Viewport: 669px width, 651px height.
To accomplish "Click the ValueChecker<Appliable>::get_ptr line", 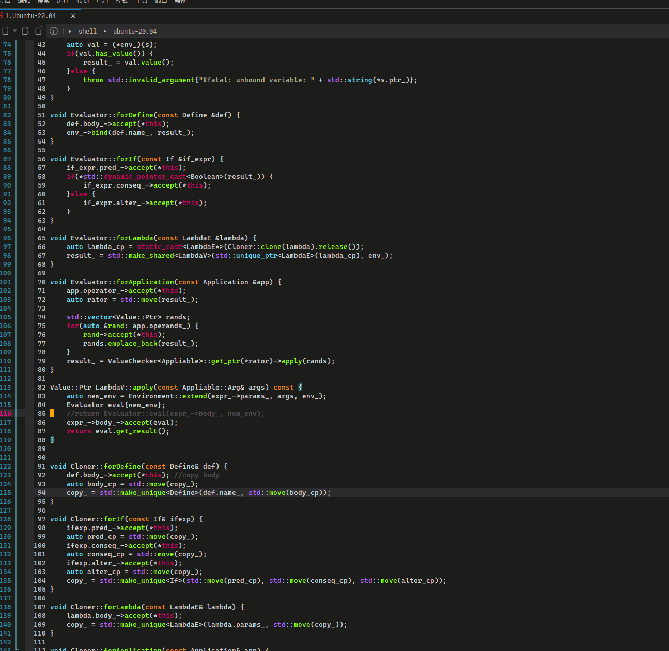I will pos(200,361).
